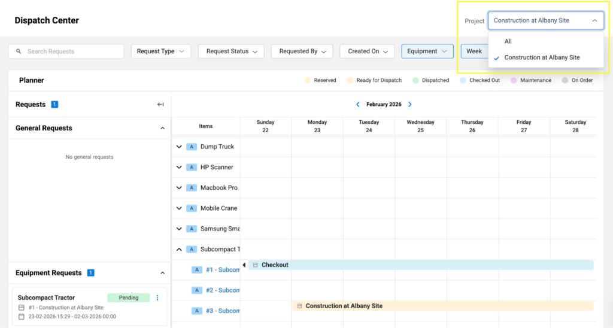Collapse the Subcompact Tractor item group
The height and width of the screenshot is (328, 613).
coord(179,250)
